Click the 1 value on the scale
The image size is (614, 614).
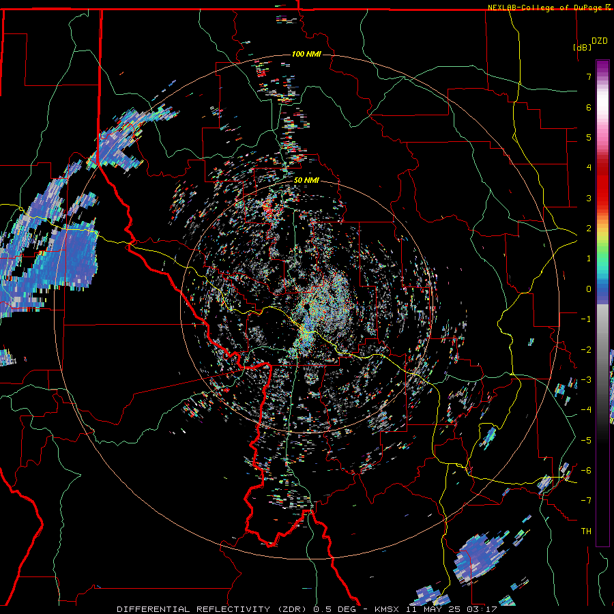589,259
